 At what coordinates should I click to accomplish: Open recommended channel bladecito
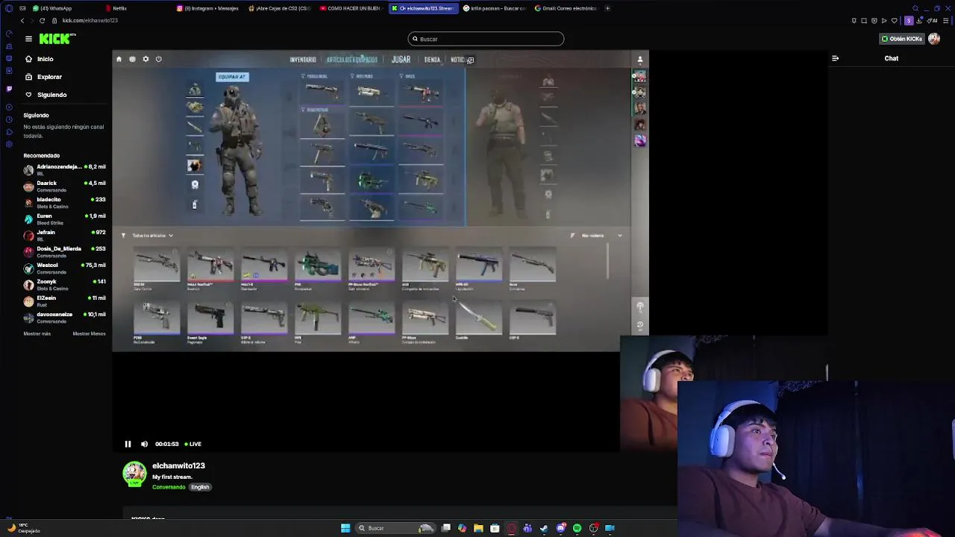(x=65, y=202)
